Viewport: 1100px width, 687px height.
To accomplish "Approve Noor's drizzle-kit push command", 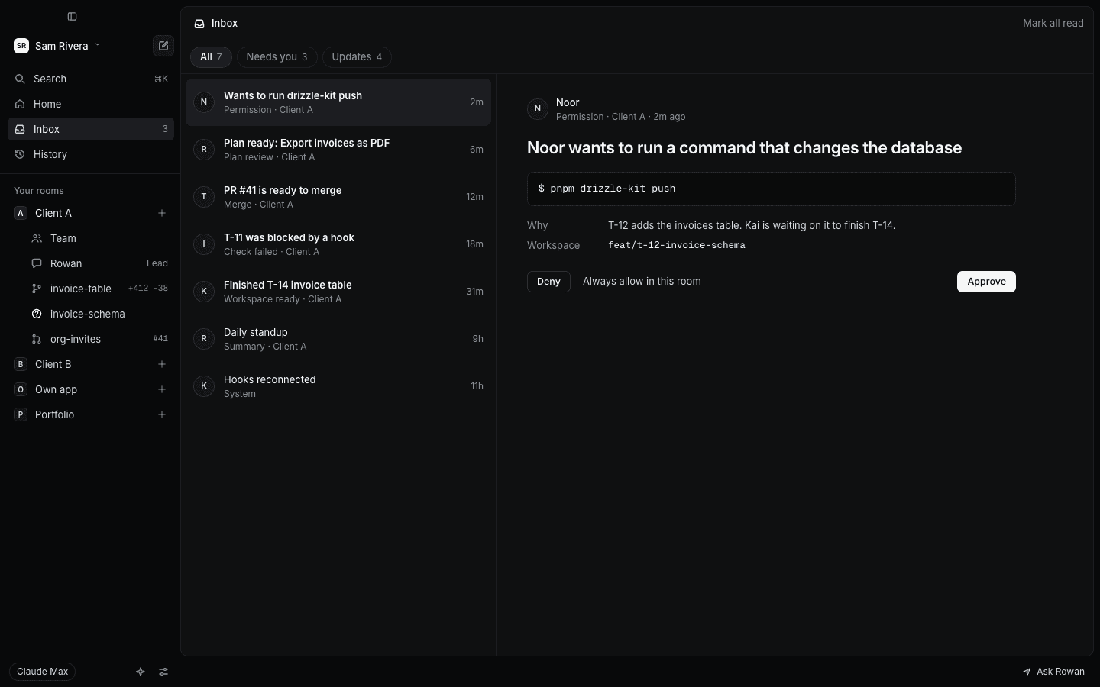I will (x=986, y=282).
